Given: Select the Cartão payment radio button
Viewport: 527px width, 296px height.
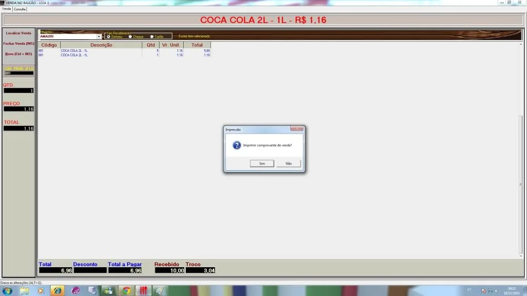Looking at the screenshot, I should [152, 36].
